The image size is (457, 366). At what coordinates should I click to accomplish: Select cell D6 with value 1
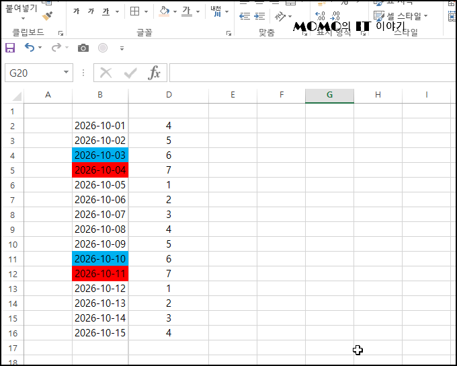tap(169, 185)
